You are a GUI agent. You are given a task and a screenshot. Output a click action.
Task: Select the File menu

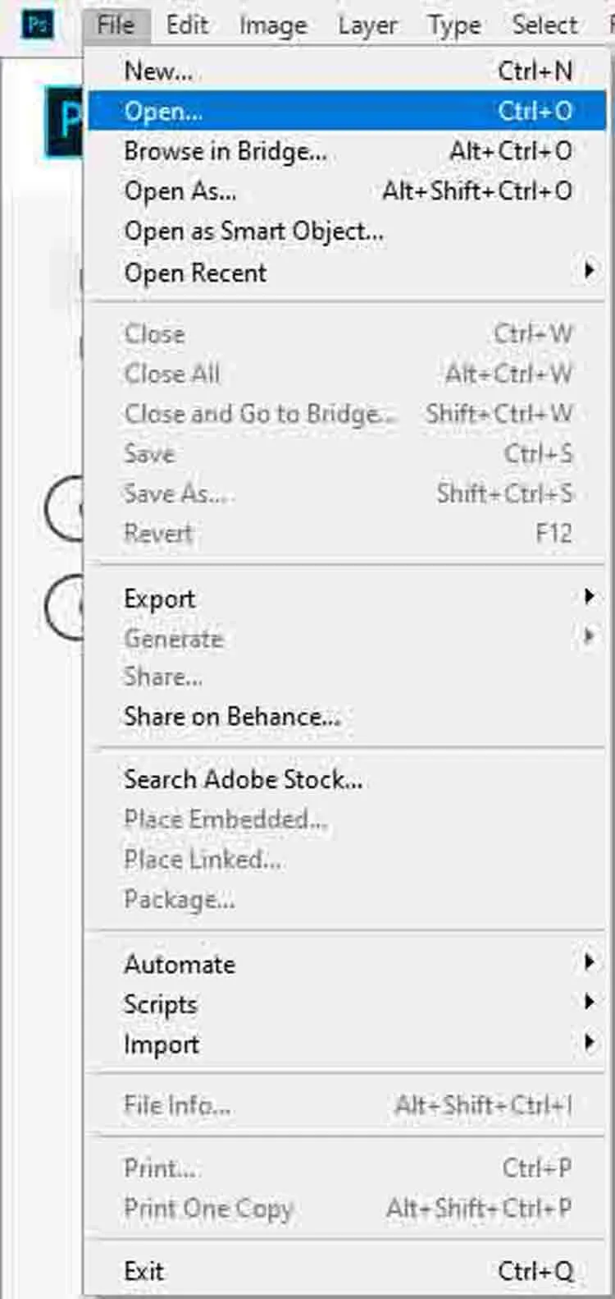[x=116, y=24]
